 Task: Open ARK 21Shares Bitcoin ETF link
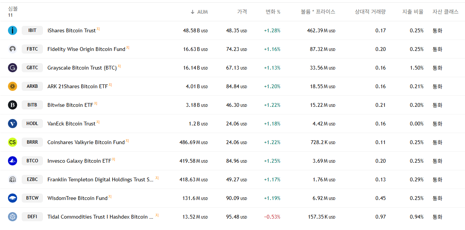[77, 86]
